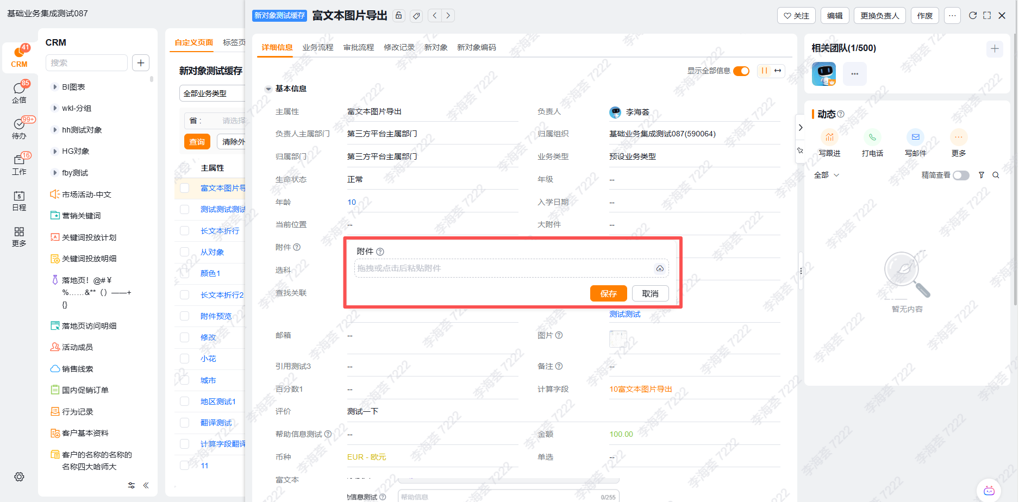Open the 写邮件 email icon

[915, 137]
